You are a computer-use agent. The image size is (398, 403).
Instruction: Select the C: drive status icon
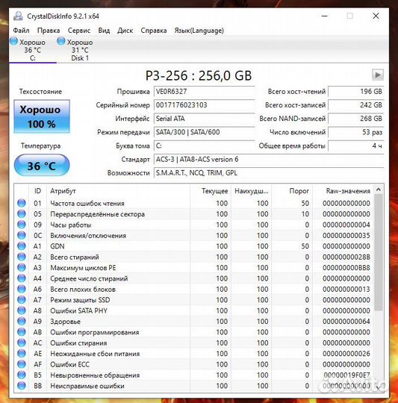13,41
